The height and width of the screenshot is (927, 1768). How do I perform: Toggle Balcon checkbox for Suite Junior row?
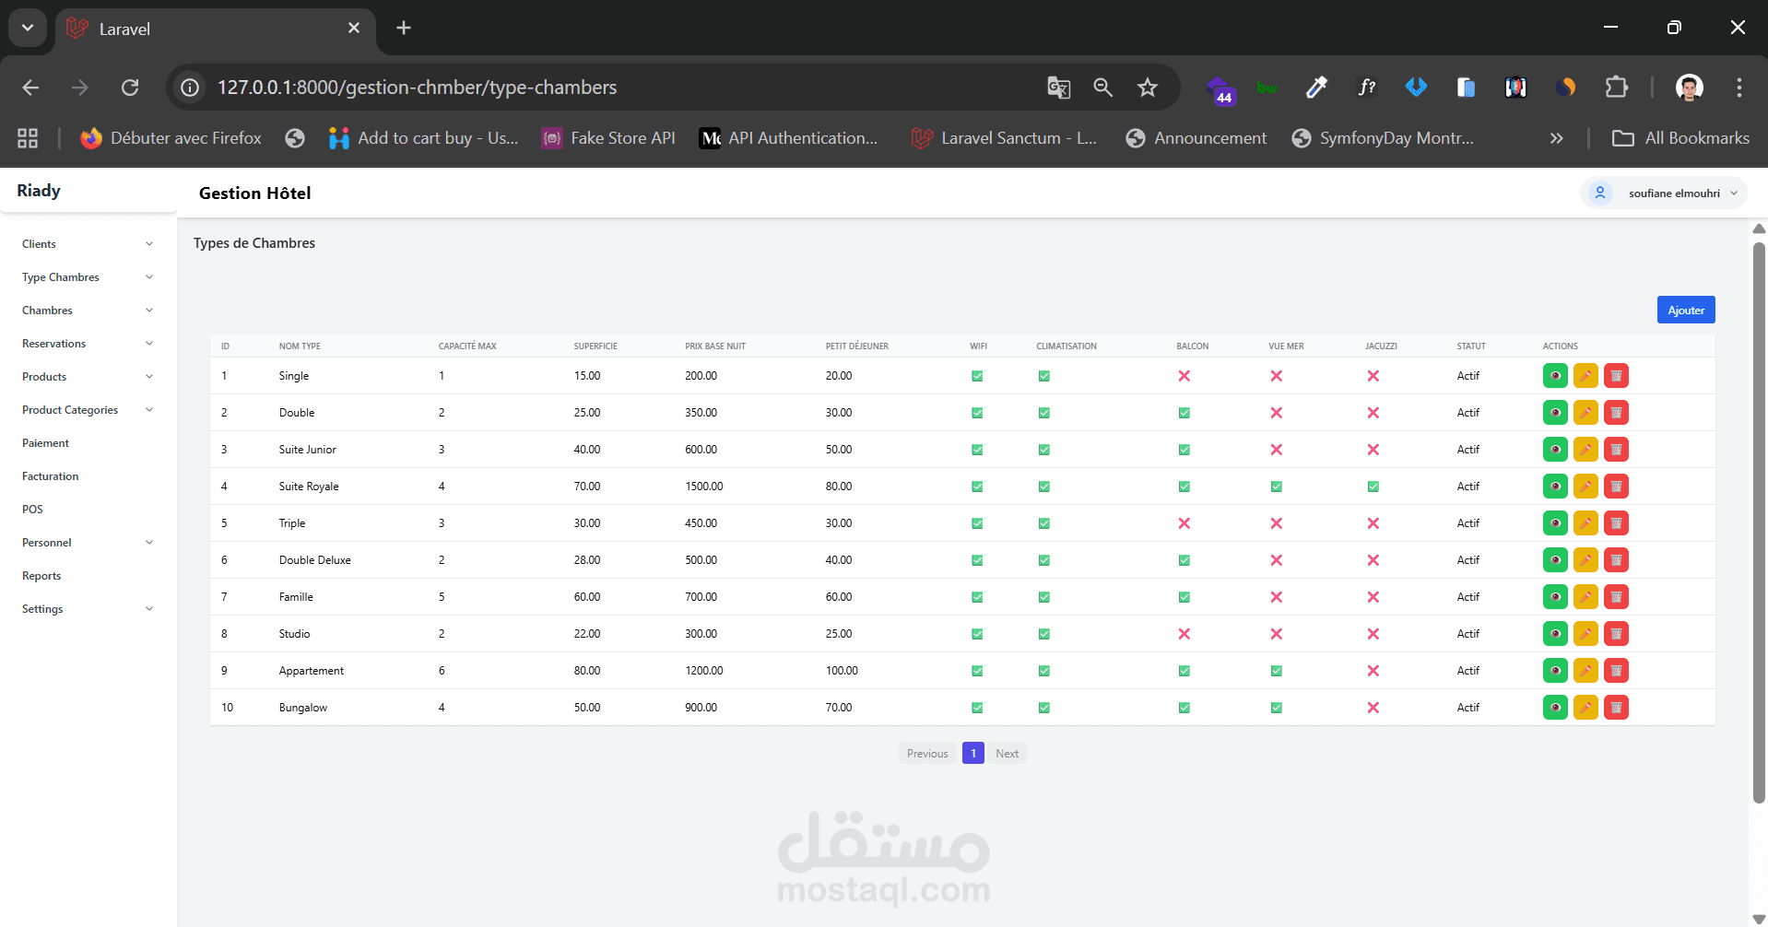tap(1185, 450)
